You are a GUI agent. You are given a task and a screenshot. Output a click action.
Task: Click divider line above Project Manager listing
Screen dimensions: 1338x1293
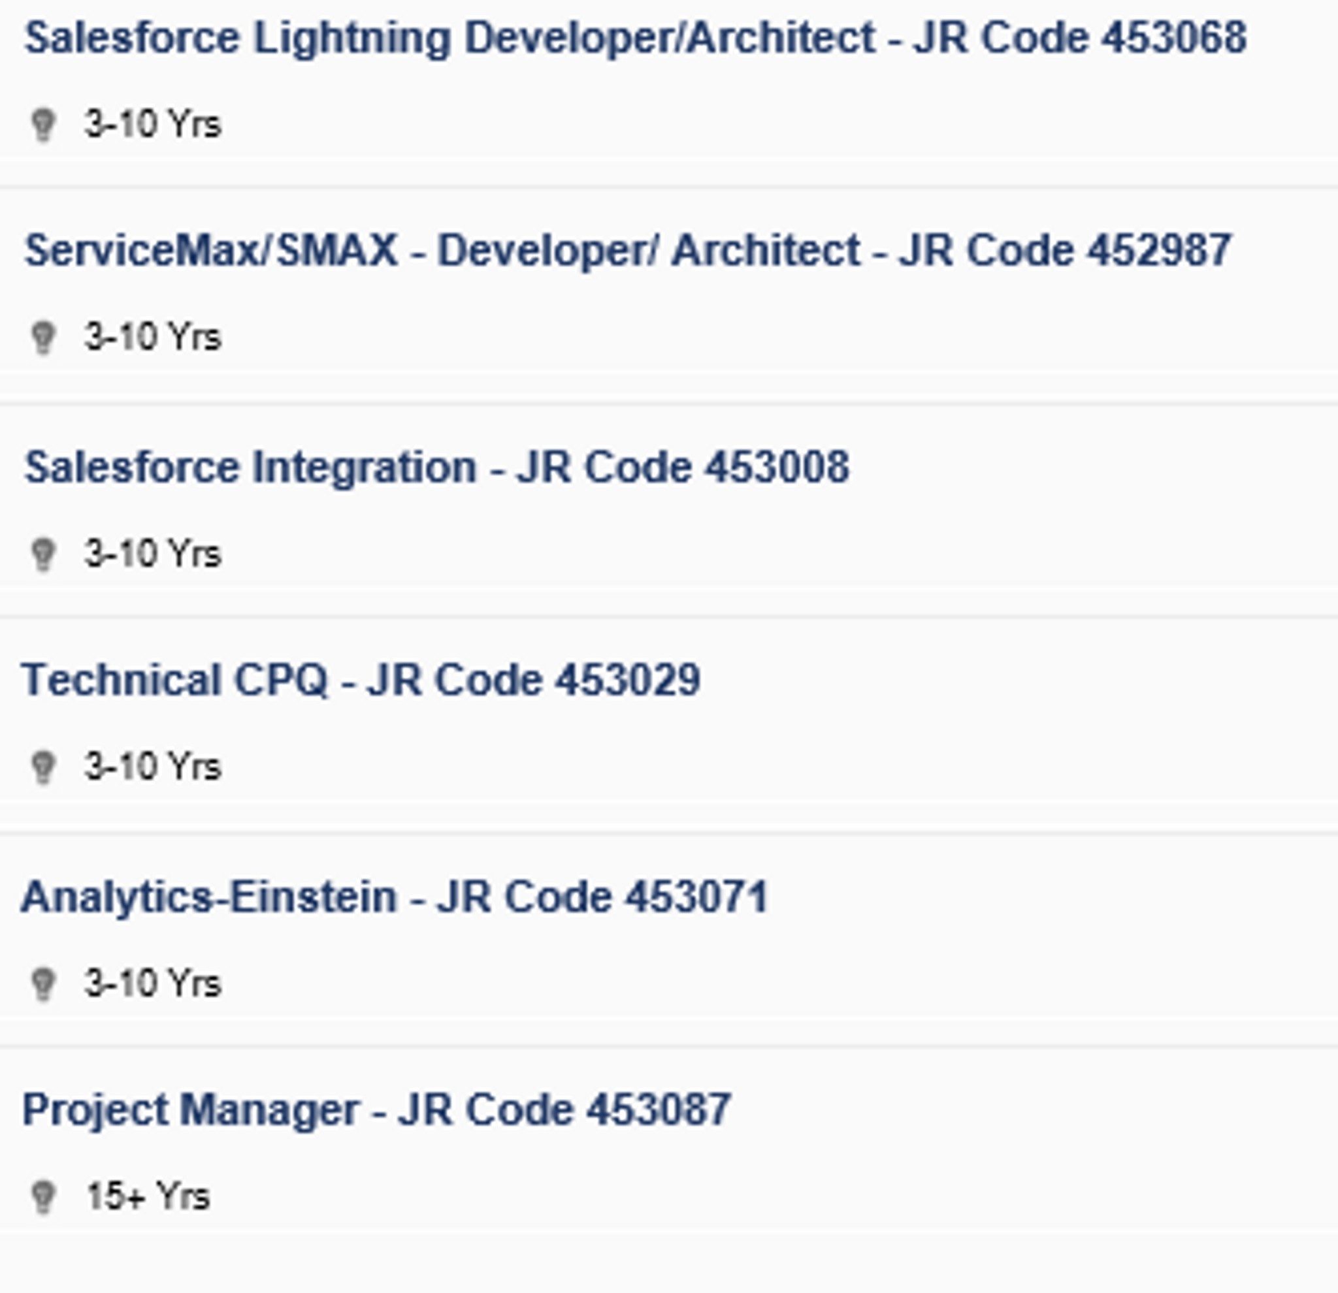(669, 1046)
